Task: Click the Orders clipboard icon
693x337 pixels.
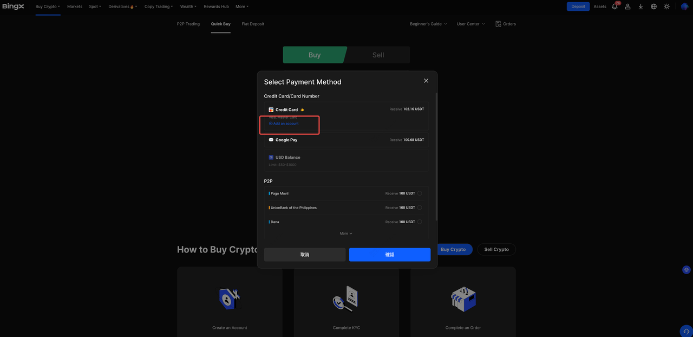Action: point(498,24)
